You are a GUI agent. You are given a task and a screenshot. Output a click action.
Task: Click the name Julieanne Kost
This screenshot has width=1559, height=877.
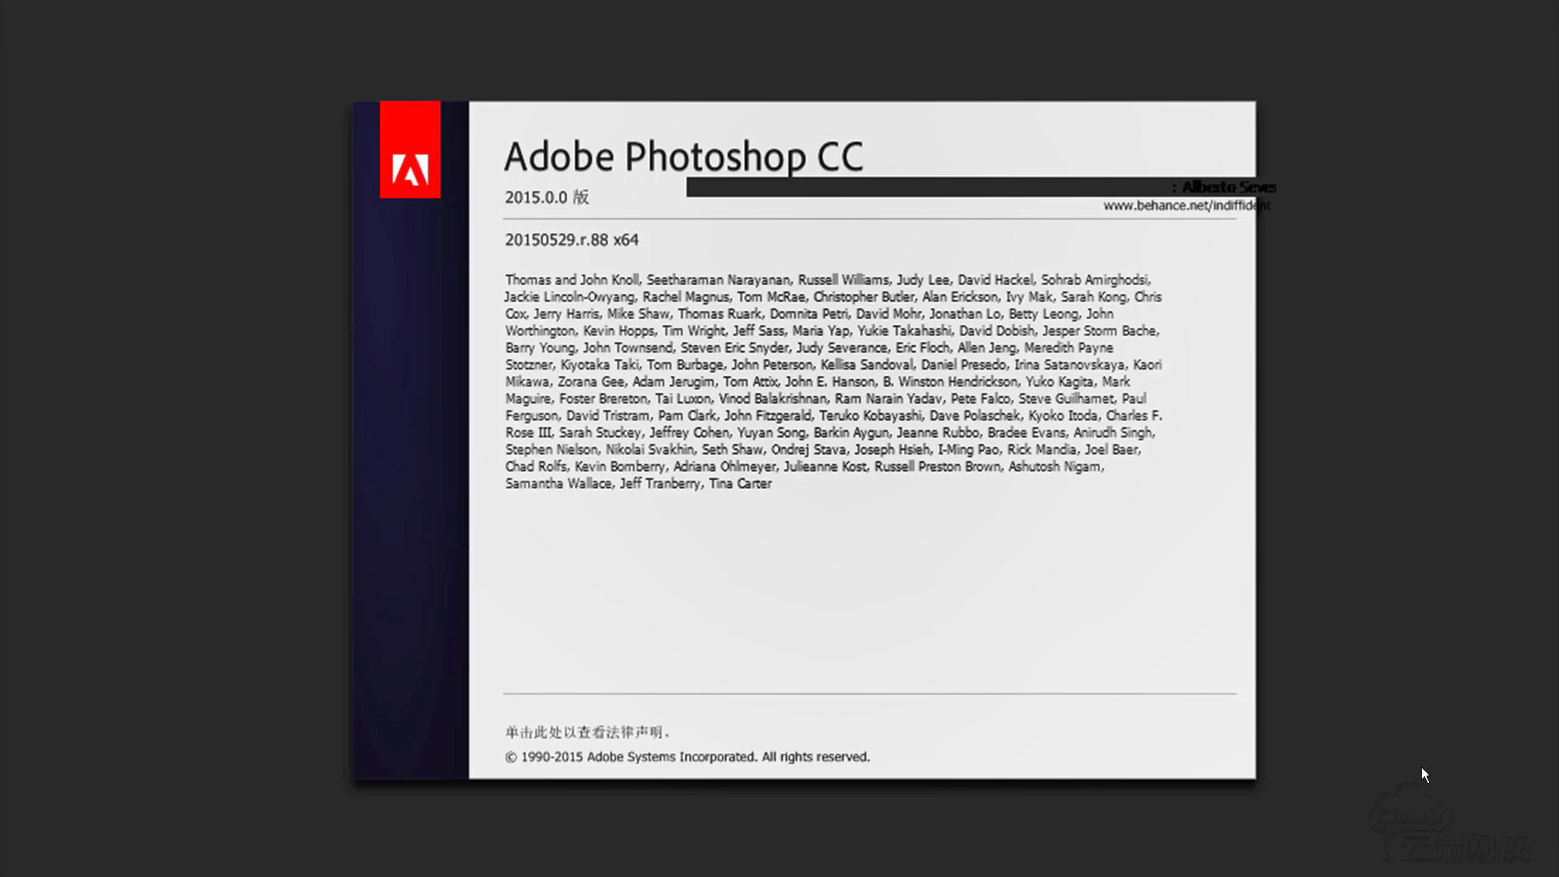click(x=825, y=467)
